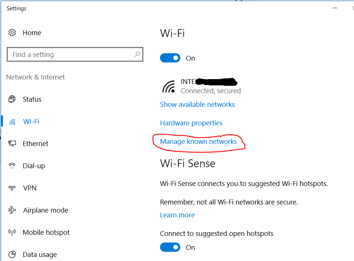The height and width of the screenshot is (261, 354).
Task: Turn off the Wi-Fi toggle
Action: (170, 58)
